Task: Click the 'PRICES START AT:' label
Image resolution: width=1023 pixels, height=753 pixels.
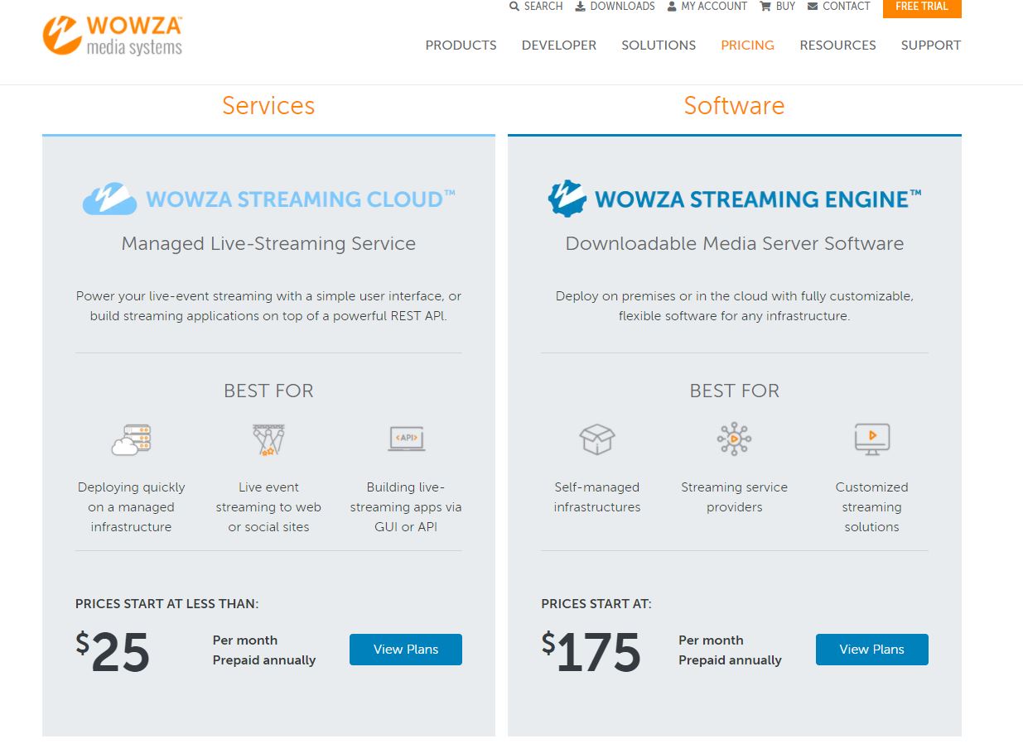Action: tap(596, 604)
